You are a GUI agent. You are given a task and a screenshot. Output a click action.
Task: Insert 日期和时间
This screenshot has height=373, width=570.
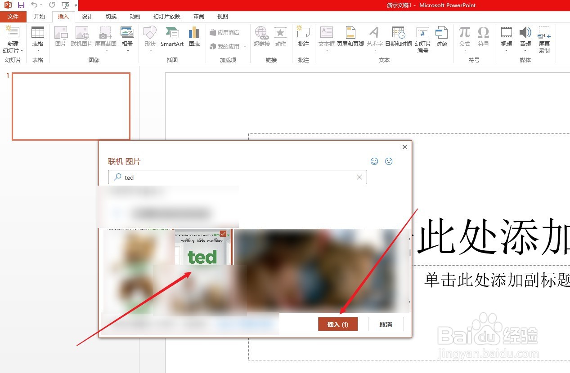click(x=399, y=37)
